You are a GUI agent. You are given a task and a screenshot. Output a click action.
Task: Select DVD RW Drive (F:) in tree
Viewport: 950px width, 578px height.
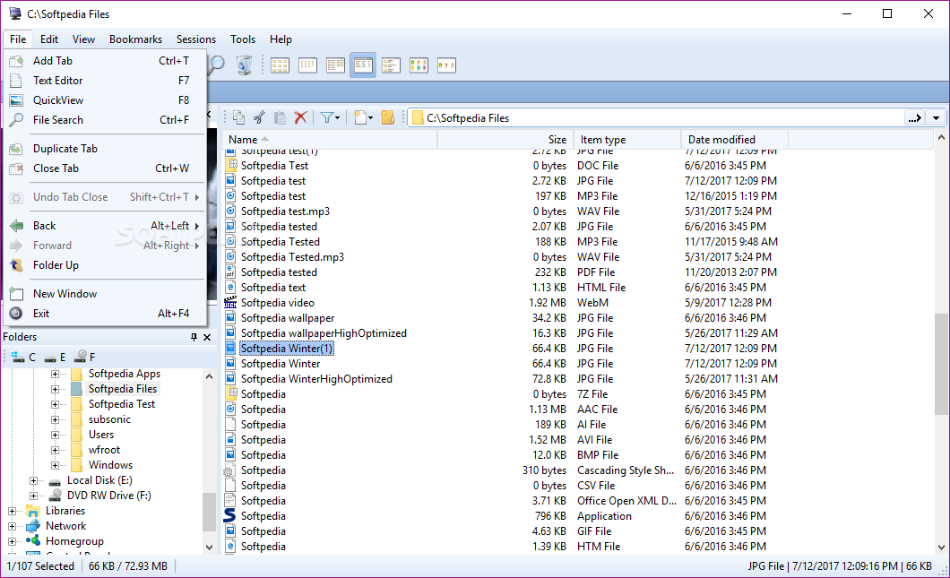tap(109, 496)
